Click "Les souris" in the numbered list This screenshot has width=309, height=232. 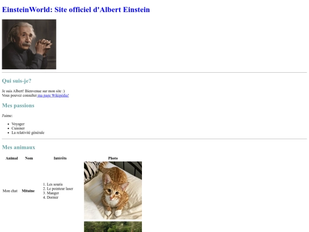[x=54, y=184]
